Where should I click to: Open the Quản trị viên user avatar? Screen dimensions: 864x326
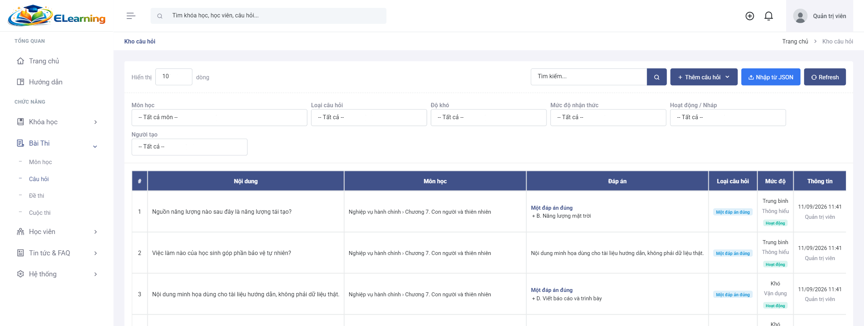click(800, 16)
